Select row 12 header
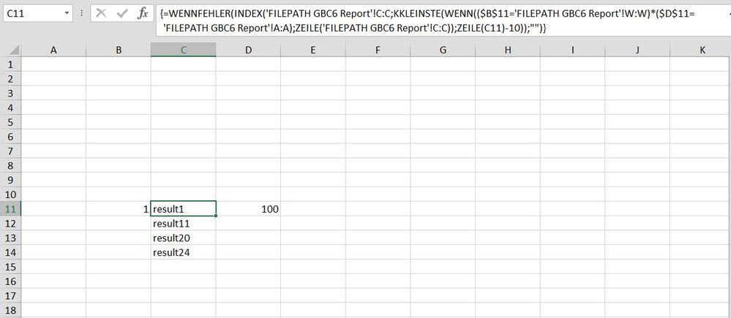This screenshot has width=731, height=318. tap(10, 224)
